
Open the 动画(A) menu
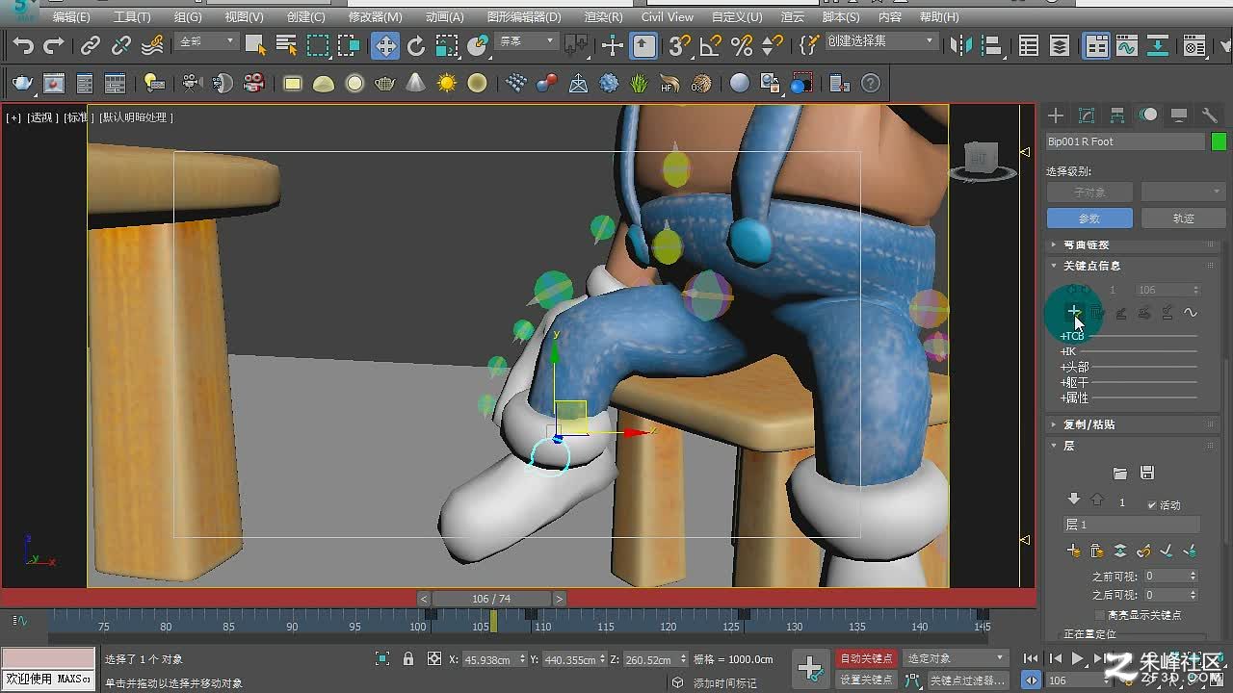[444, 17]
